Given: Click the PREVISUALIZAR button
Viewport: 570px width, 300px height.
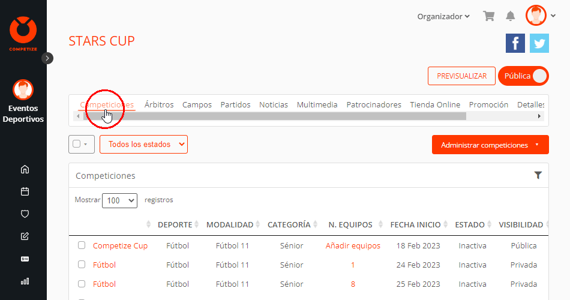Looking at the screenshot, I should coord(461,76).
